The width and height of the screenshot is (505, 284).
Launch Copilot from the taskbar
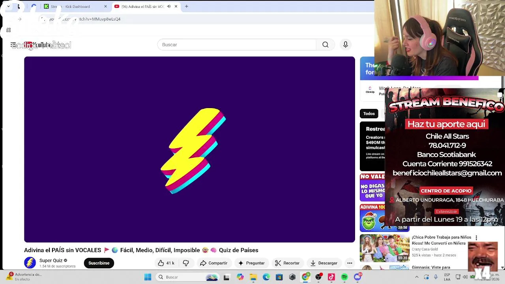point(240,277)
